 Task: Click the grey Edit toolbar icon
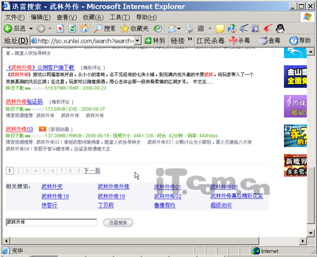[201, 28]
